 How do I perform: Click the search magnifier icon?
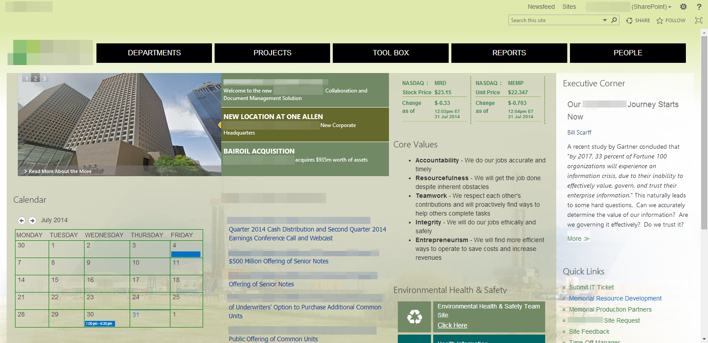pyautogui.click(x=614, y=20)
